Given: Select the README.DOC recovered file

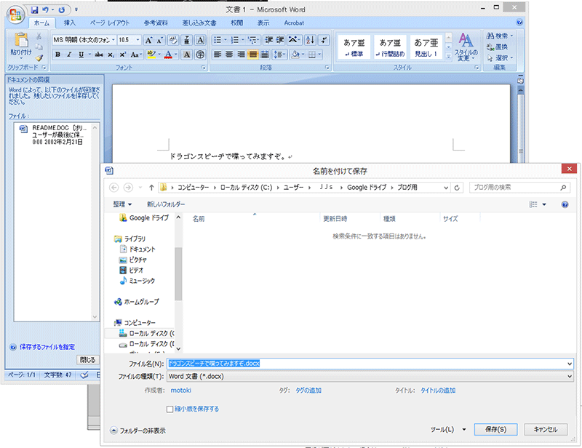Looking at the screenshot, I should 53,135.
